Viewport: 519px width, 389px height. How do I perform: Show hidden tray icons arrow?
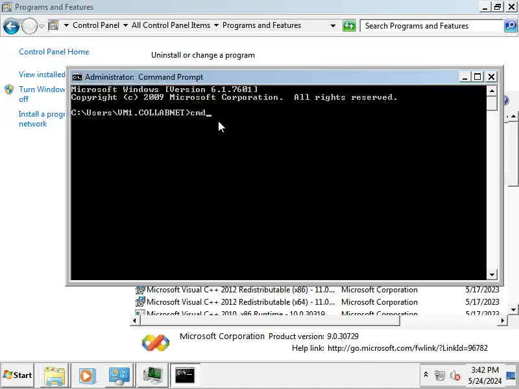coord(426,375)
